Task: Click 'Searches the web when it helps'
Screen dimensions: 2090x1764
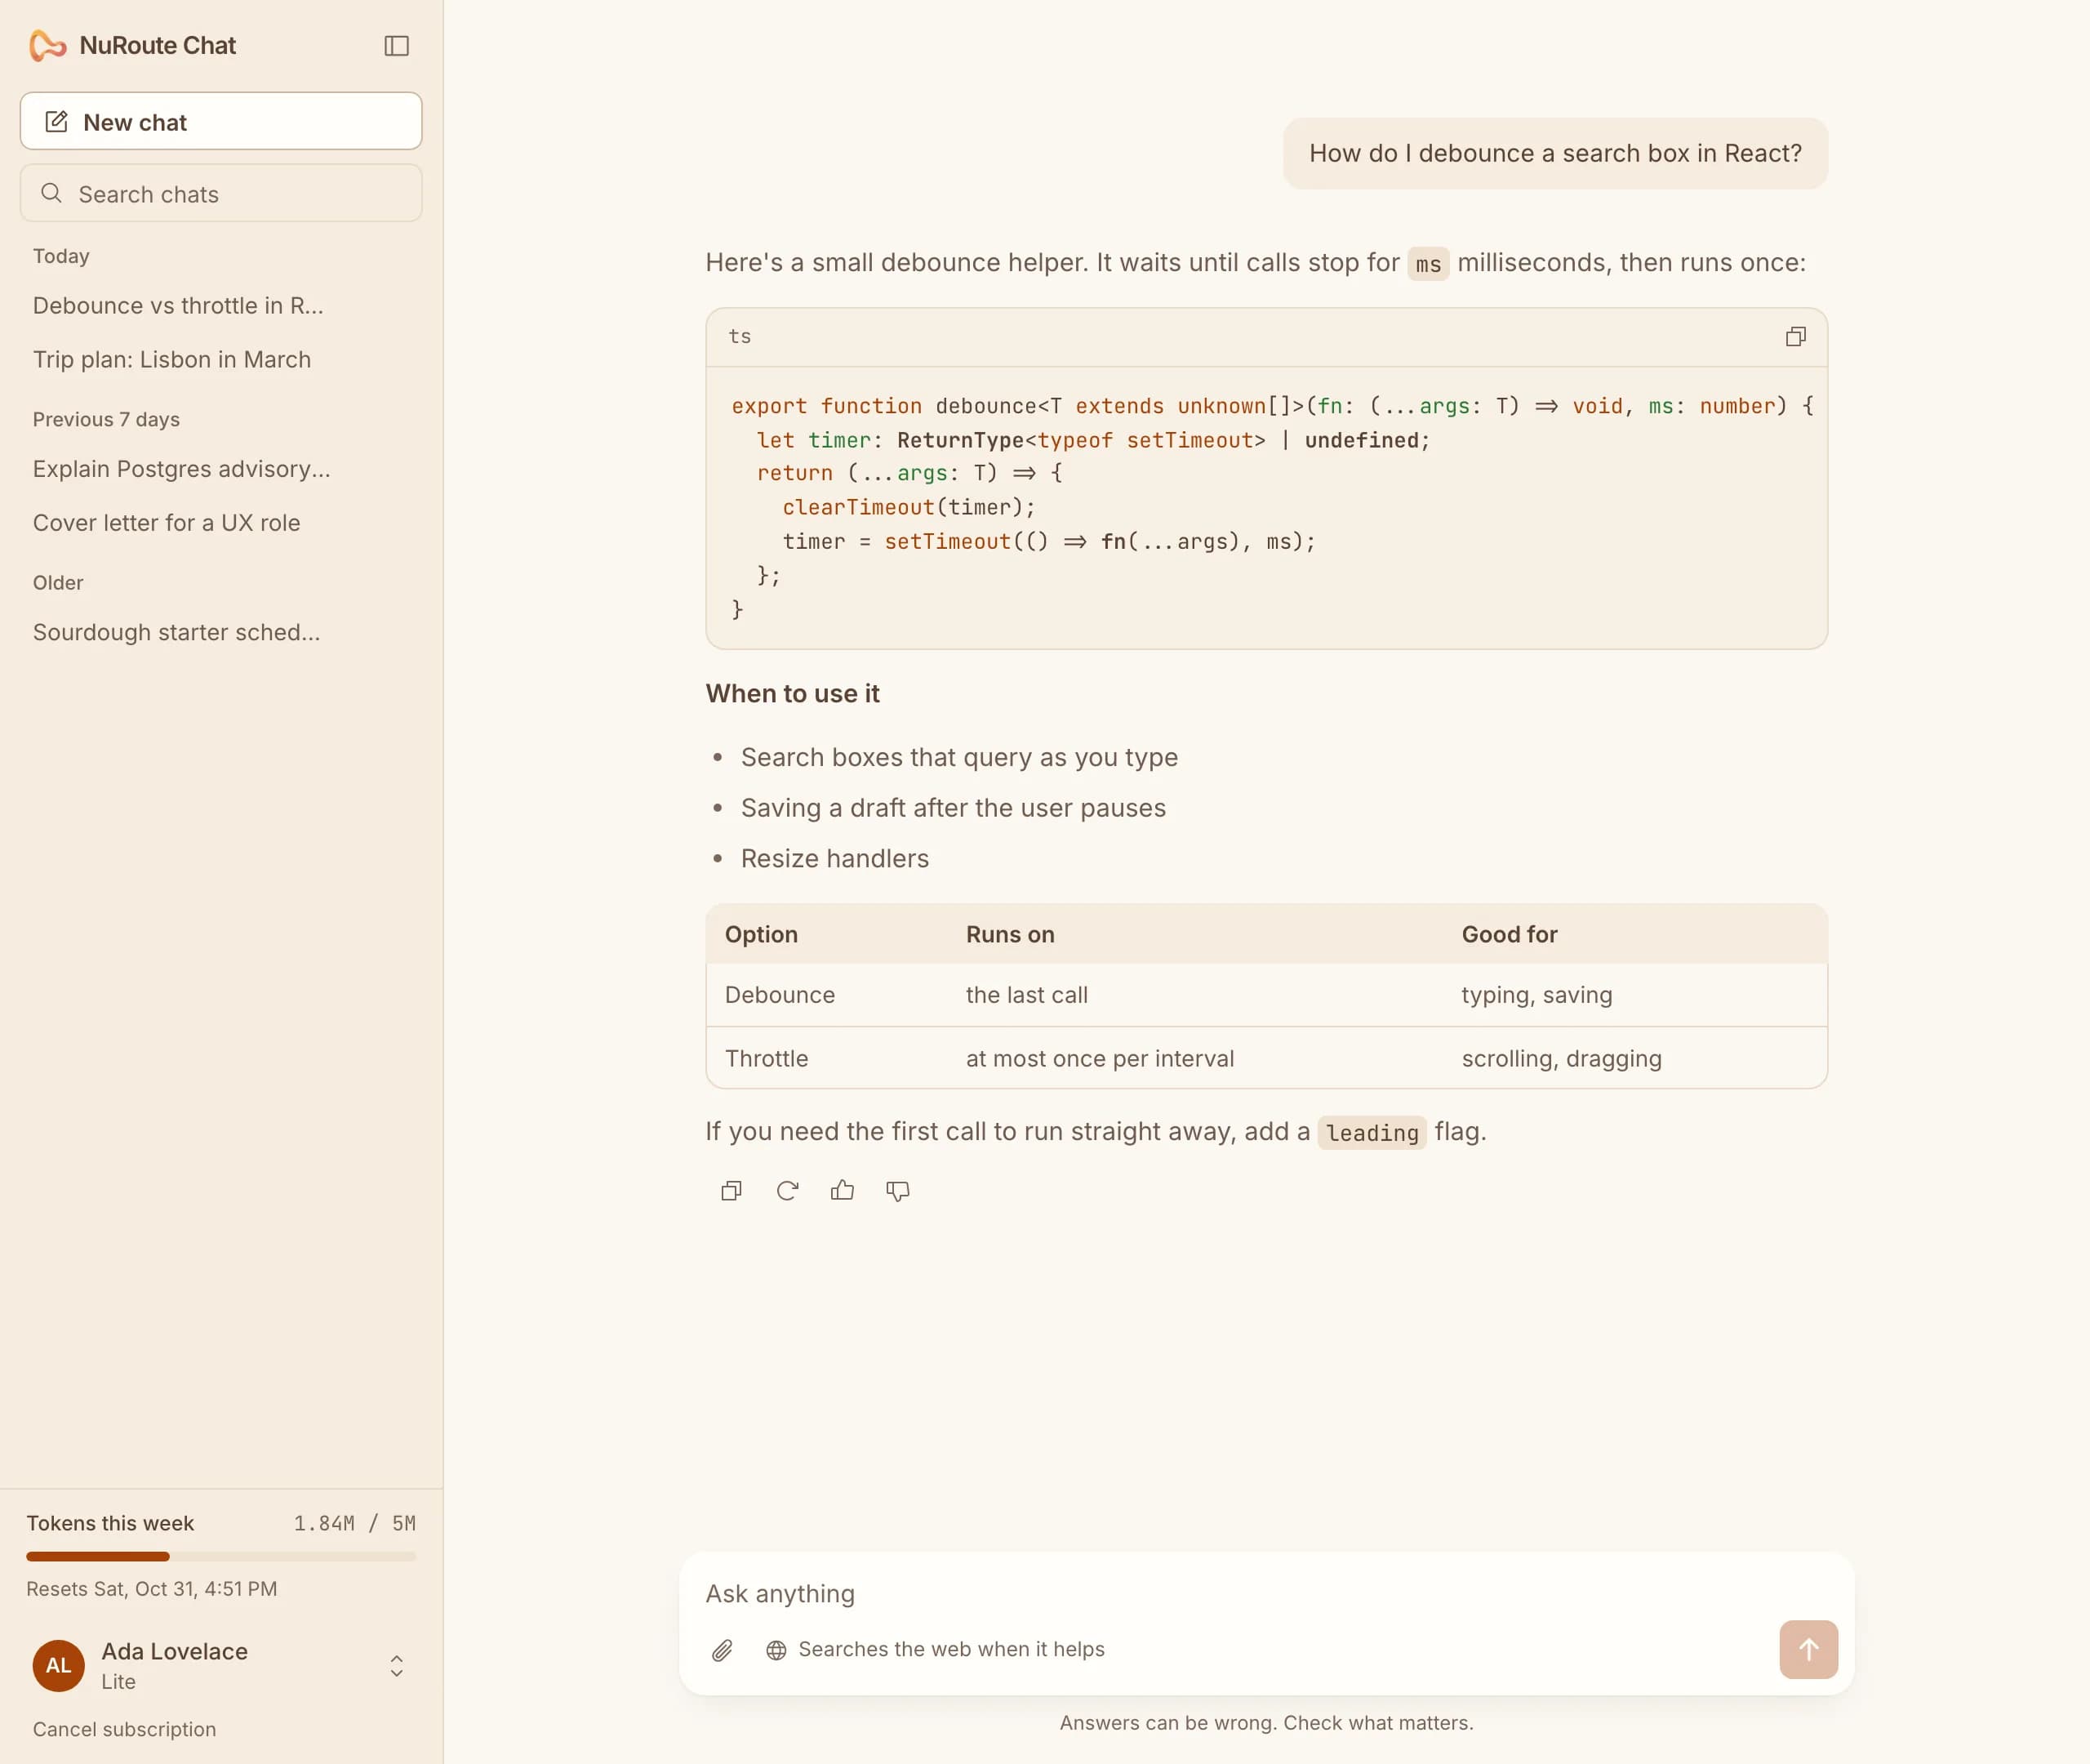Action: click(952, 1649)
